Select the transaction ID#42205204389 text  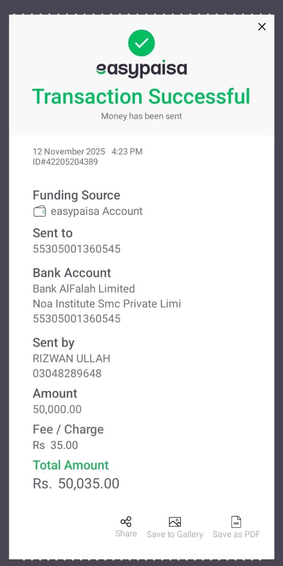click(65, 162)
